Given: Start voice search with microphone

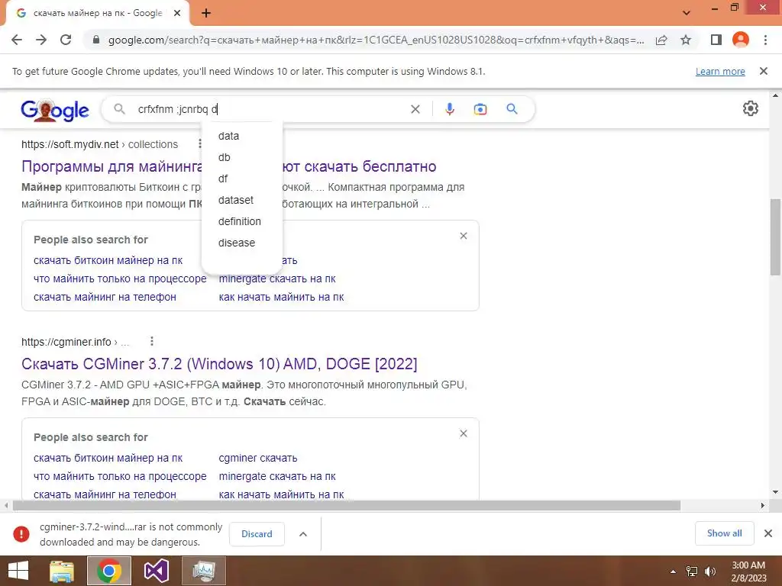Looking at the screenshot, I should click(x=449, y=109).
